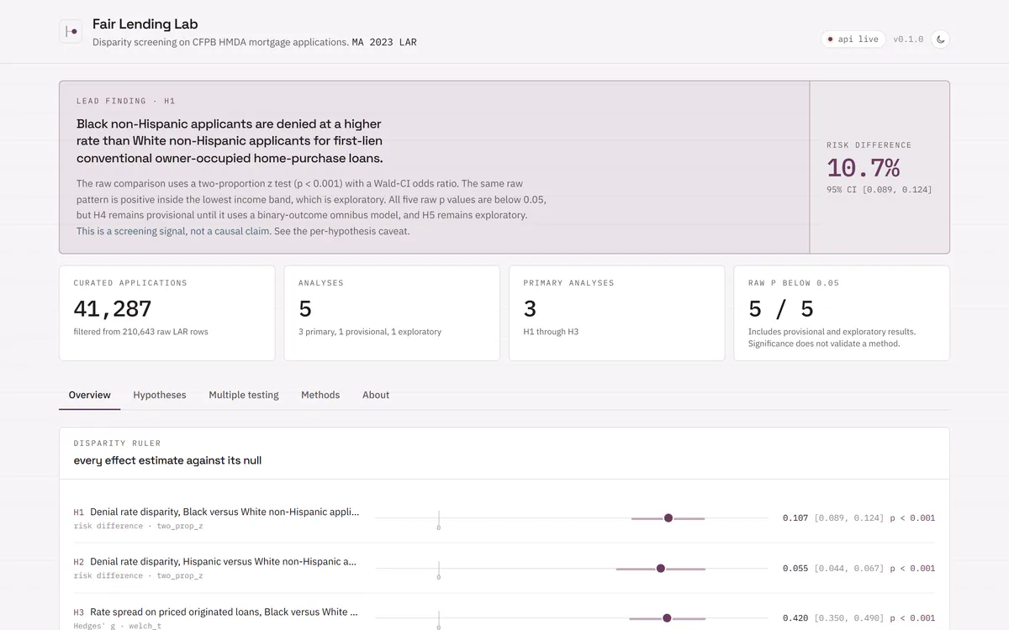Screen dimensions: 1009x630
Task: Click the H2 effect estimate dot on ruler
Action: coord(661,569)
